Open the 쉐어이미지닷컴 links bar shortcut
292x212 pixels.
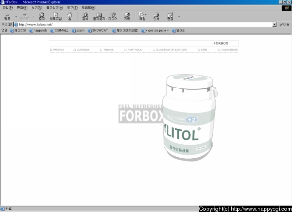tap(125, 30)
